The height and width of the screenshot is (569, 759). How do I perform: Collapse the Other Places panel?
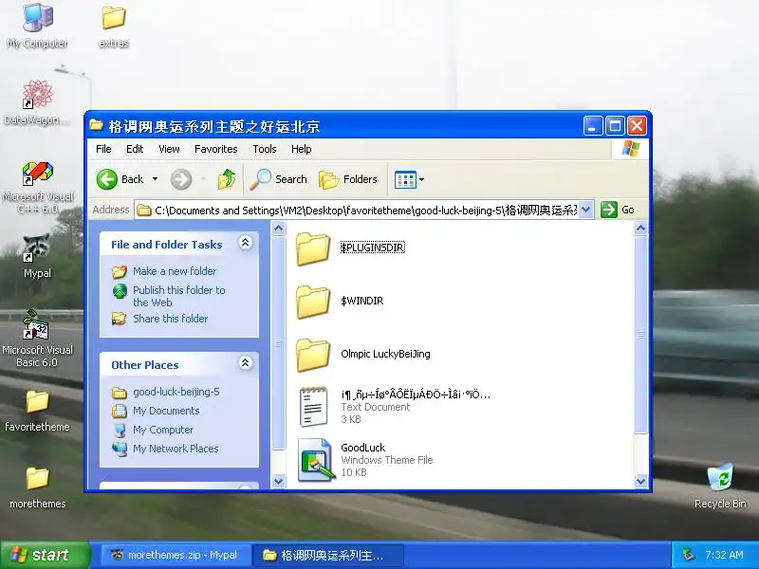pos(246,363)
